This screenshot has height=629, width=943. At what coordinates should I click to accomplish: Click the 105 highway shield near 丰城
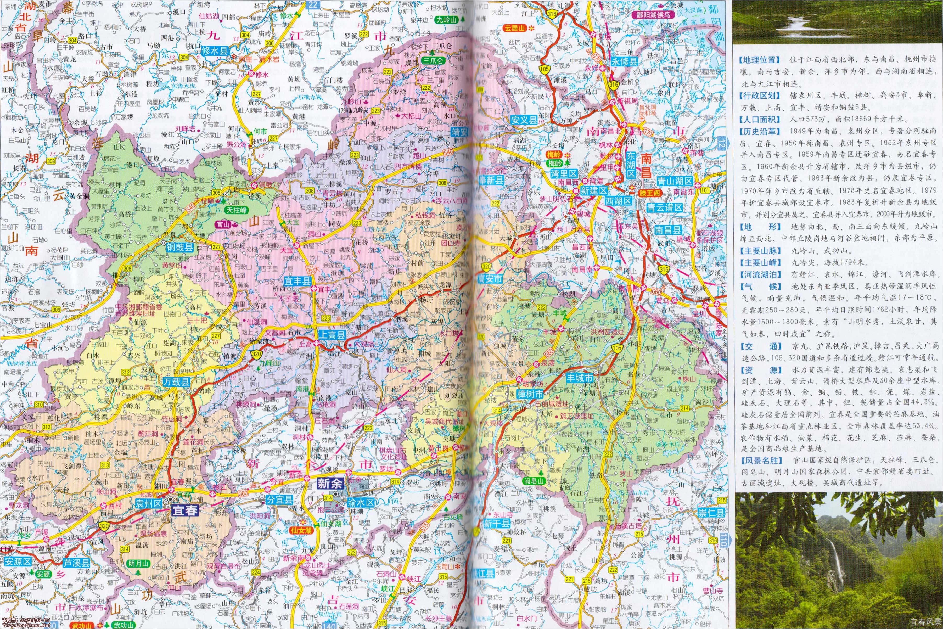click(x=617, y=349)
